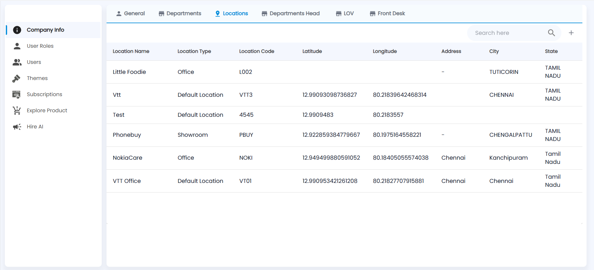Click the Users group icon
The width and height of the screenshot is (594, 270).
pos(17,62)
